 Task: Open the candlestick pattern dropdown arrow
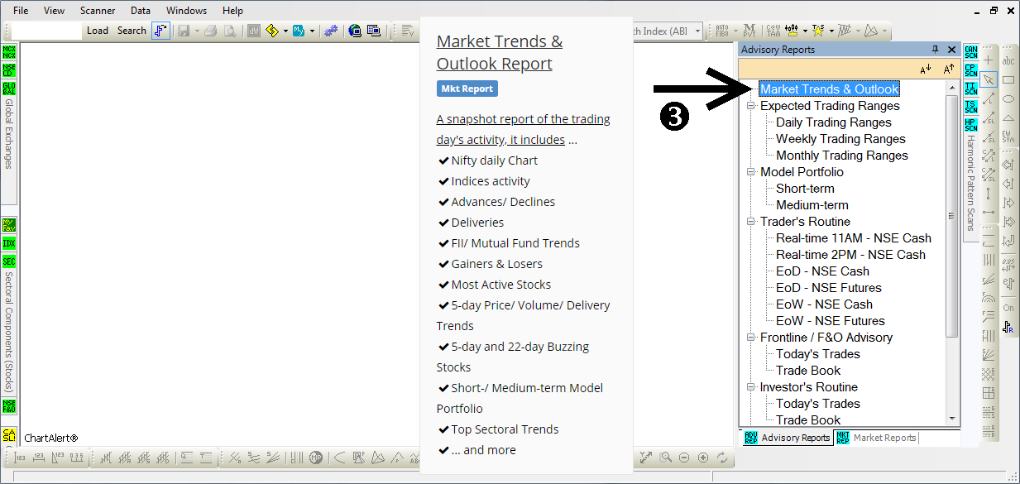pyautogui.click(x=805, y=31)
